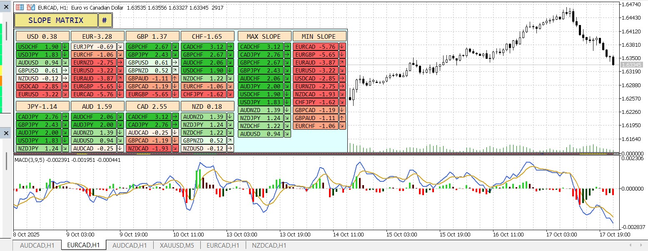648x251 pixels.
Task: Click the quote table icon in the chart toolbar
Action: (x=19, y=7)
